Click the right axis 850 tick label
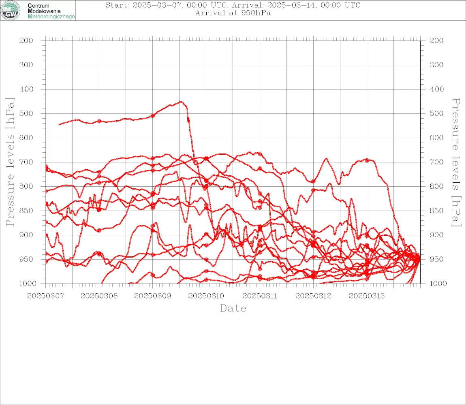 click(x=436, y=211)
